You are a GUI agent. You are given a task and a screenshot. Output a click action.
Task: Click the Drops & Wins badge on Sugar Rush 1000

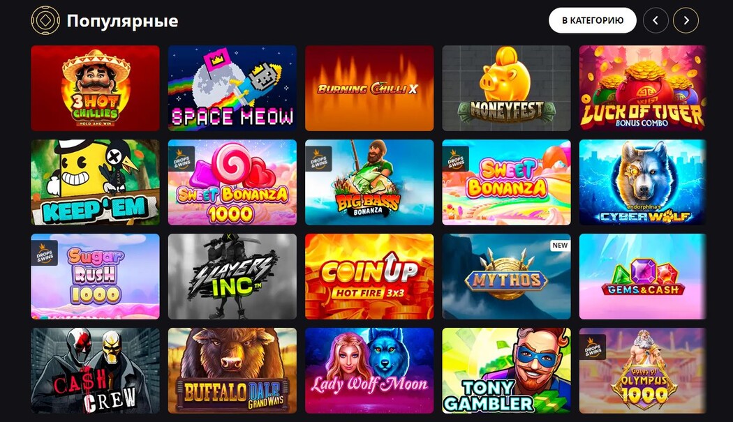(45, 253)
